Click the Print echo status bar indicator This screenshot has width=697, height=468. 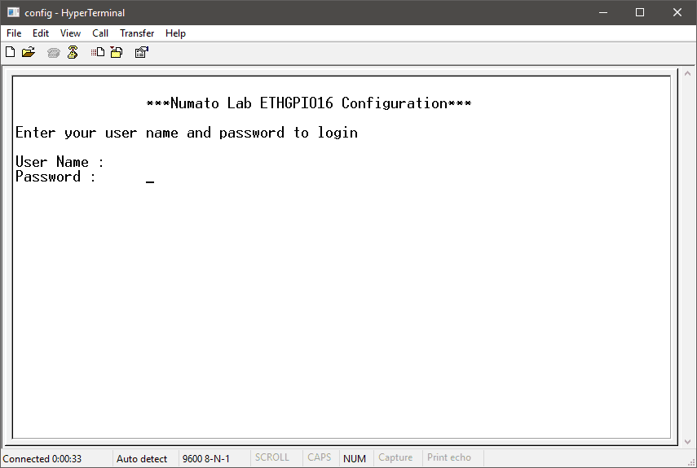pyautogui.click(x=449, y=458)
